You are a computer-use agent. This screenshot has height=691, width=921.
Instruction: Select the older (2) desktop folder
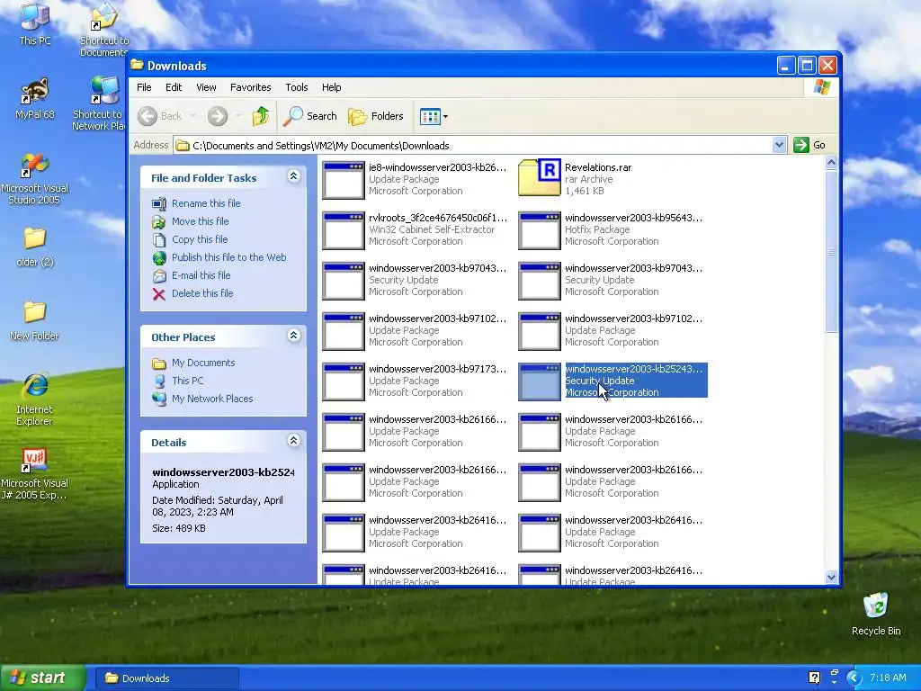(x=35, y=247)
